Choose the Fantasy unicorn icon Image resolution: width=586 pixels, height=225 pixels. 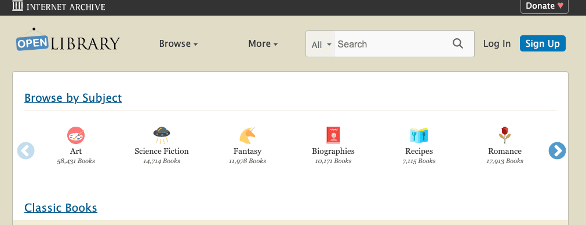247,135
